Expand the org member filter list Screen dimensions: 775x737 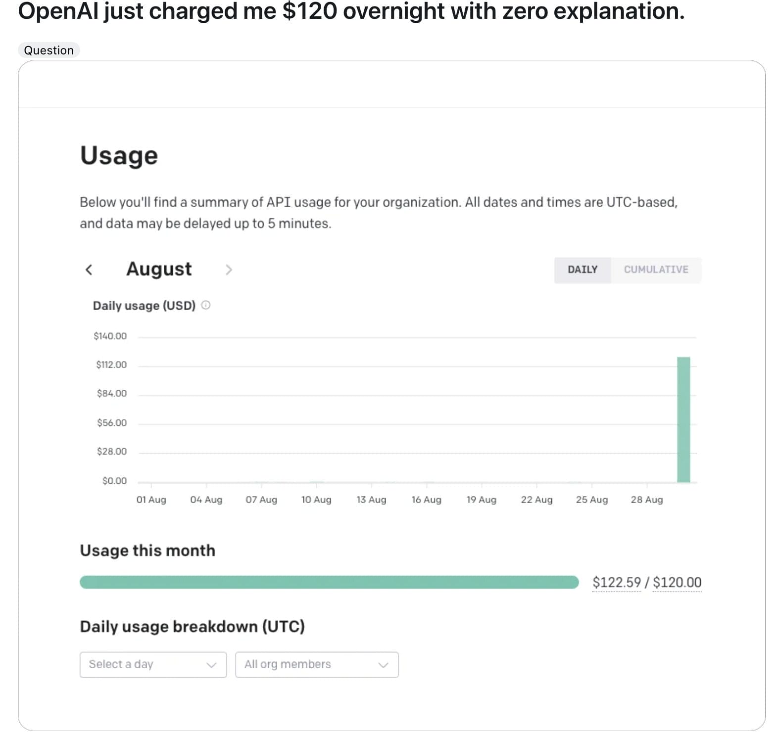(x=317, y=665)
